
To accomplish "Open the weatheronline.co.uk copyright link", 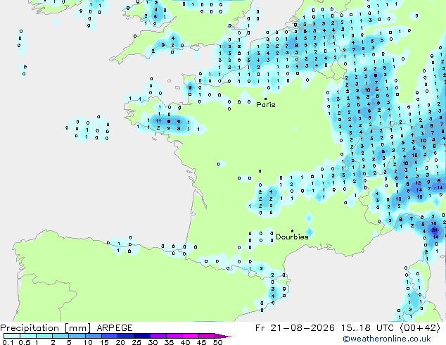I will pyautogui.click(x=387, y=339).
